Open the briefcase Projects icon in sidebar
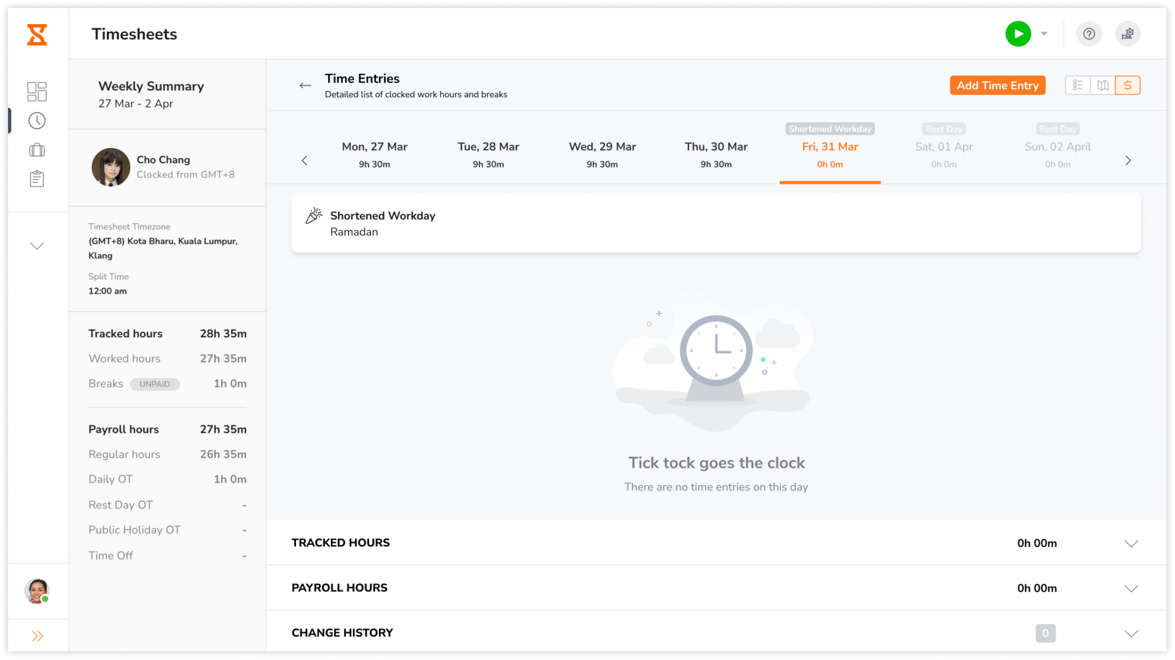Image resolution: width=1175 pixels, height=660 pixels. tap(37, 150)
